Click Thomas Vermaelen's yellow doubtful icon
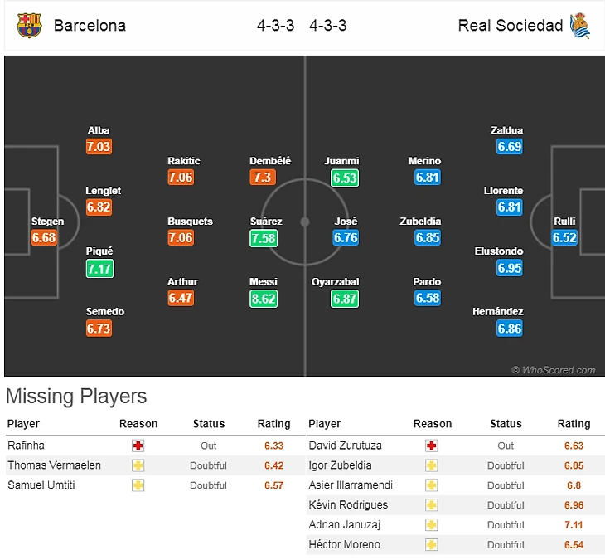Viewport: 605px width, 560px height. click(138, 465)
